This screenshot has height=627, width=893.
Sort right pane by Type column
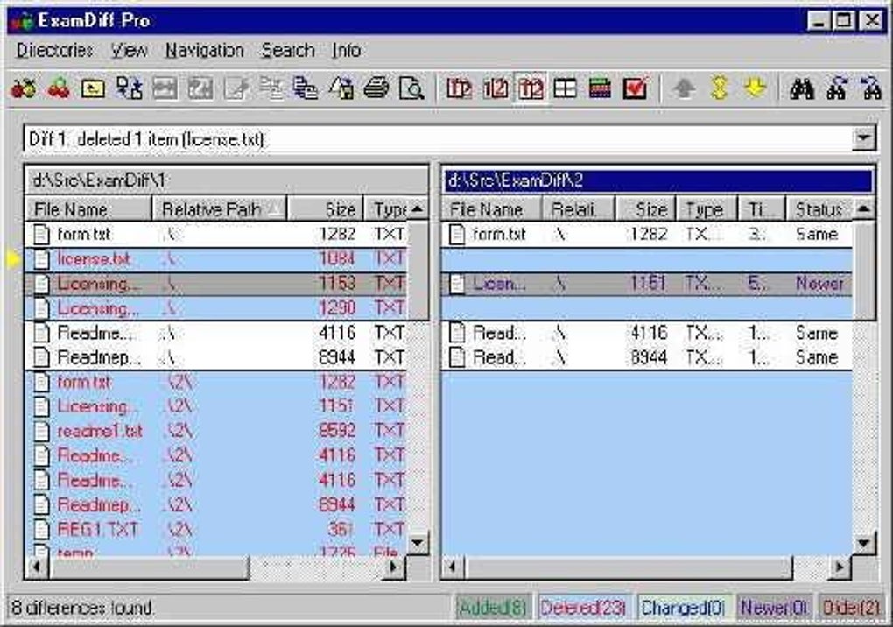pos(707,209)
